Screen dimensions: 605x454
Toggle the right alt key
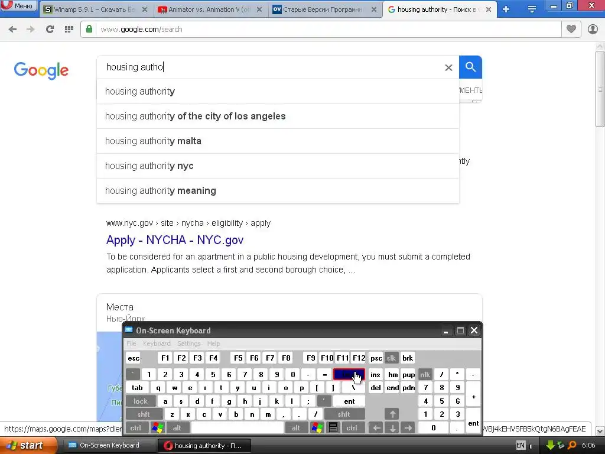295,428
